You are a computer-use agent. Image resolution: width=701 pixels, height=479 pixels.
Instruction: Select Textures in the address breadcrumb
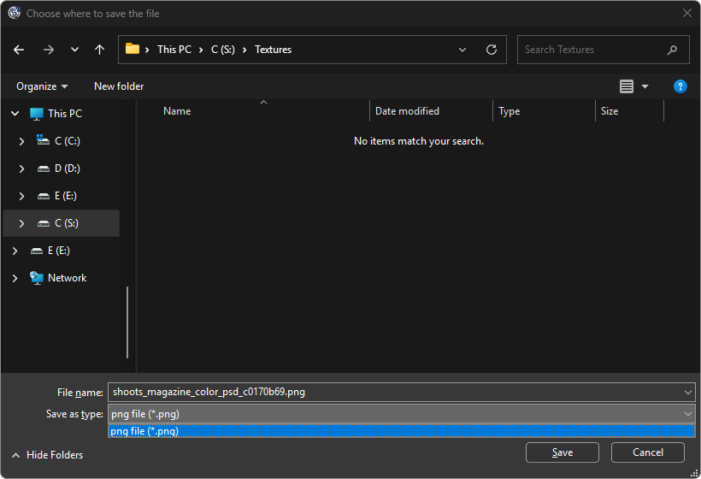click(274, 50)
